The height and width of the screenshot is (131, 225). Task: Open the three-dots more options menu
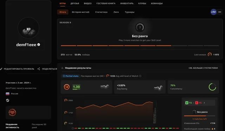click(219, 12)
